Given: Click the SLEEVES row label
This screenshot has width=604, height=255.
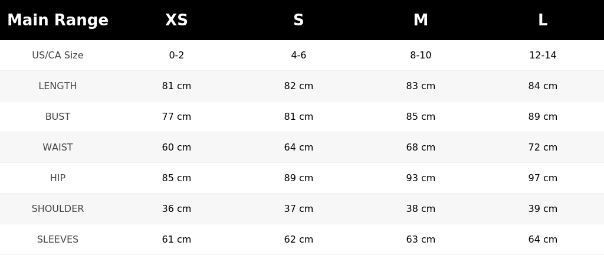Looking at the screenshot, I should click(58, 240).
